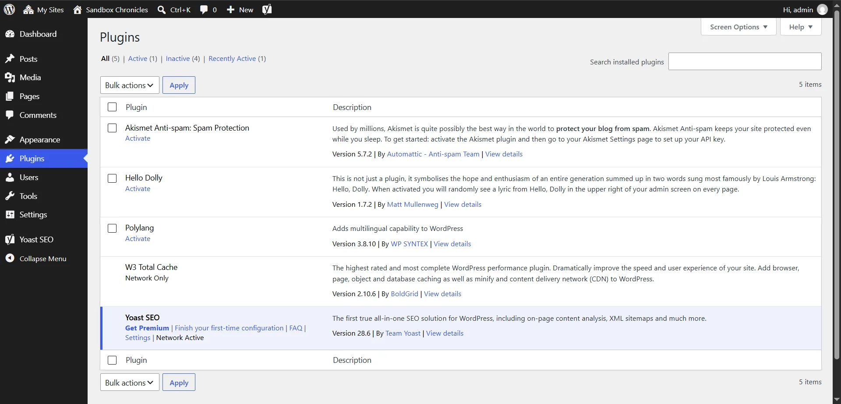Image resolution: width=841 pixels, height=404 pixels.
Task: Click the plus New icon
Action: pos(230,10)
